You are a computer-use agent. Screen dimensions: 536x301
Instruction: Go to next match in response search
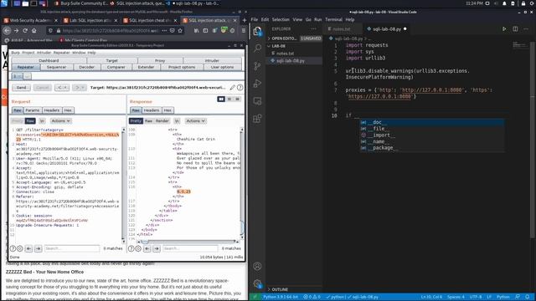(x=157, y=248)
